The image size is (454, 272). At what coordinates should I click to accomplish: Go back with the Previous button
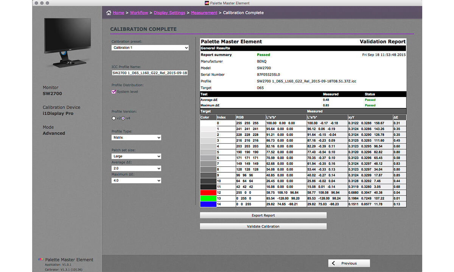point(349,263)
